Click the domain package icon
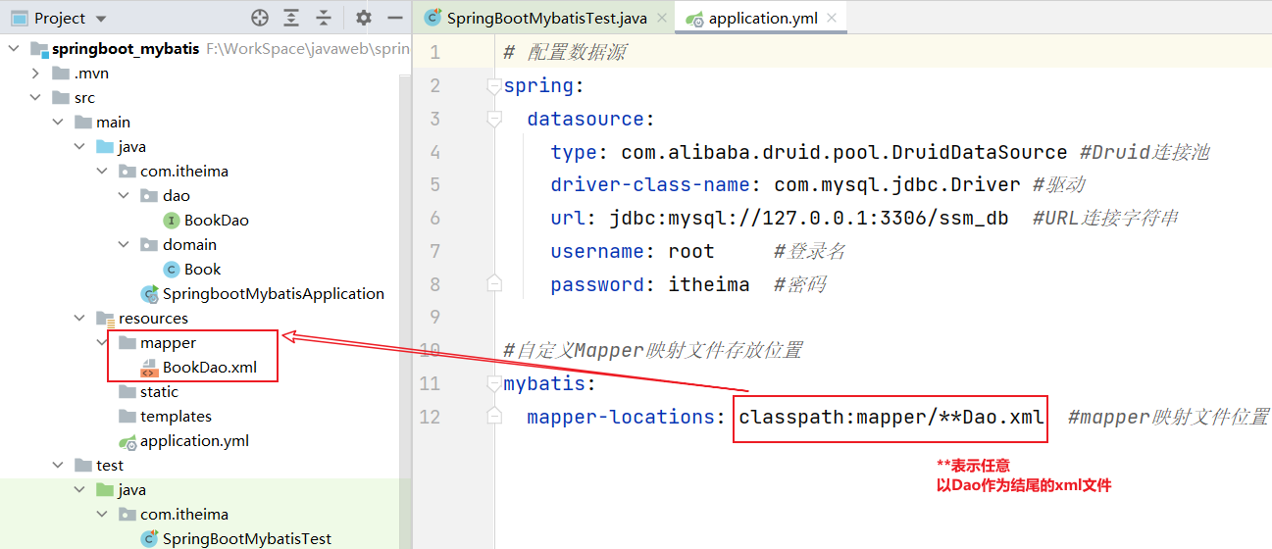This screenshot has height=549, width=1272. click(x=149, y=244)
